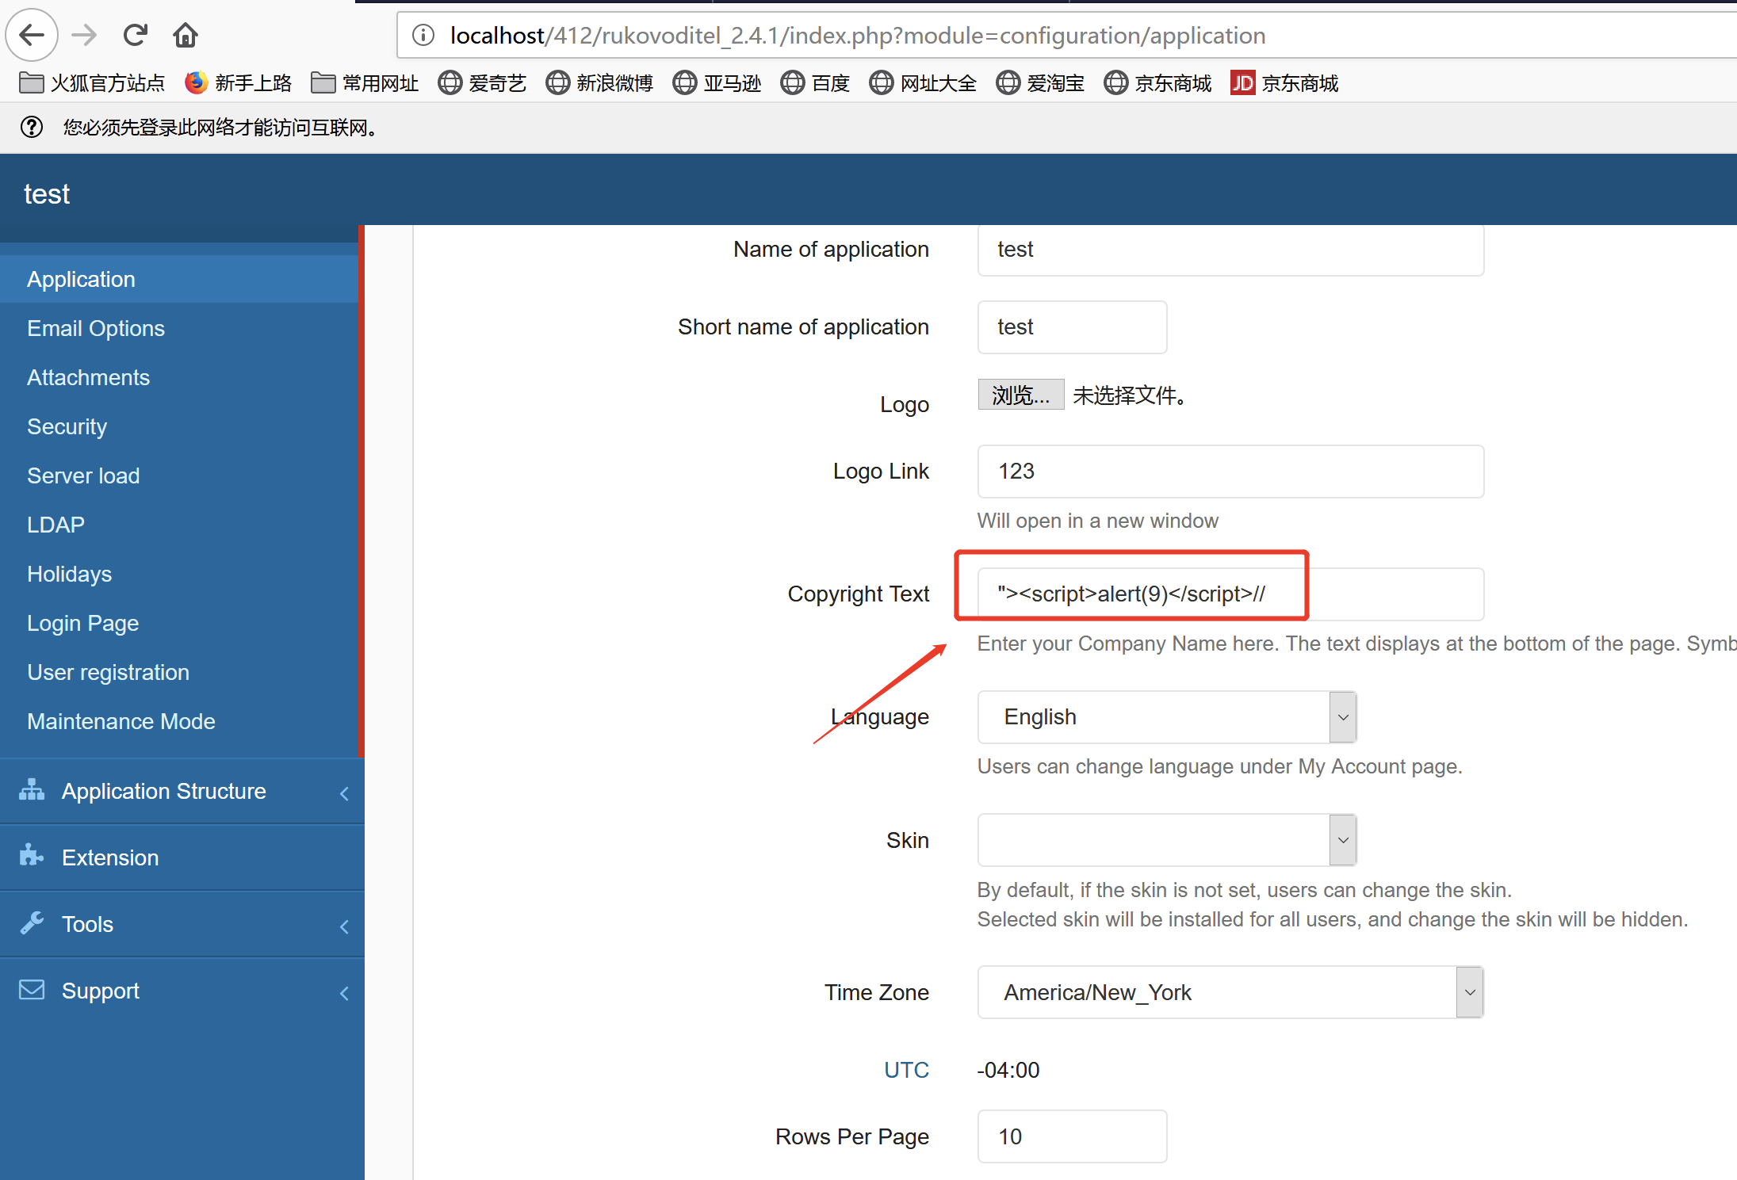The width and height of the screenshot is (1737, 1180).
Task: Click the browser home icon
Action: point(186,35)
